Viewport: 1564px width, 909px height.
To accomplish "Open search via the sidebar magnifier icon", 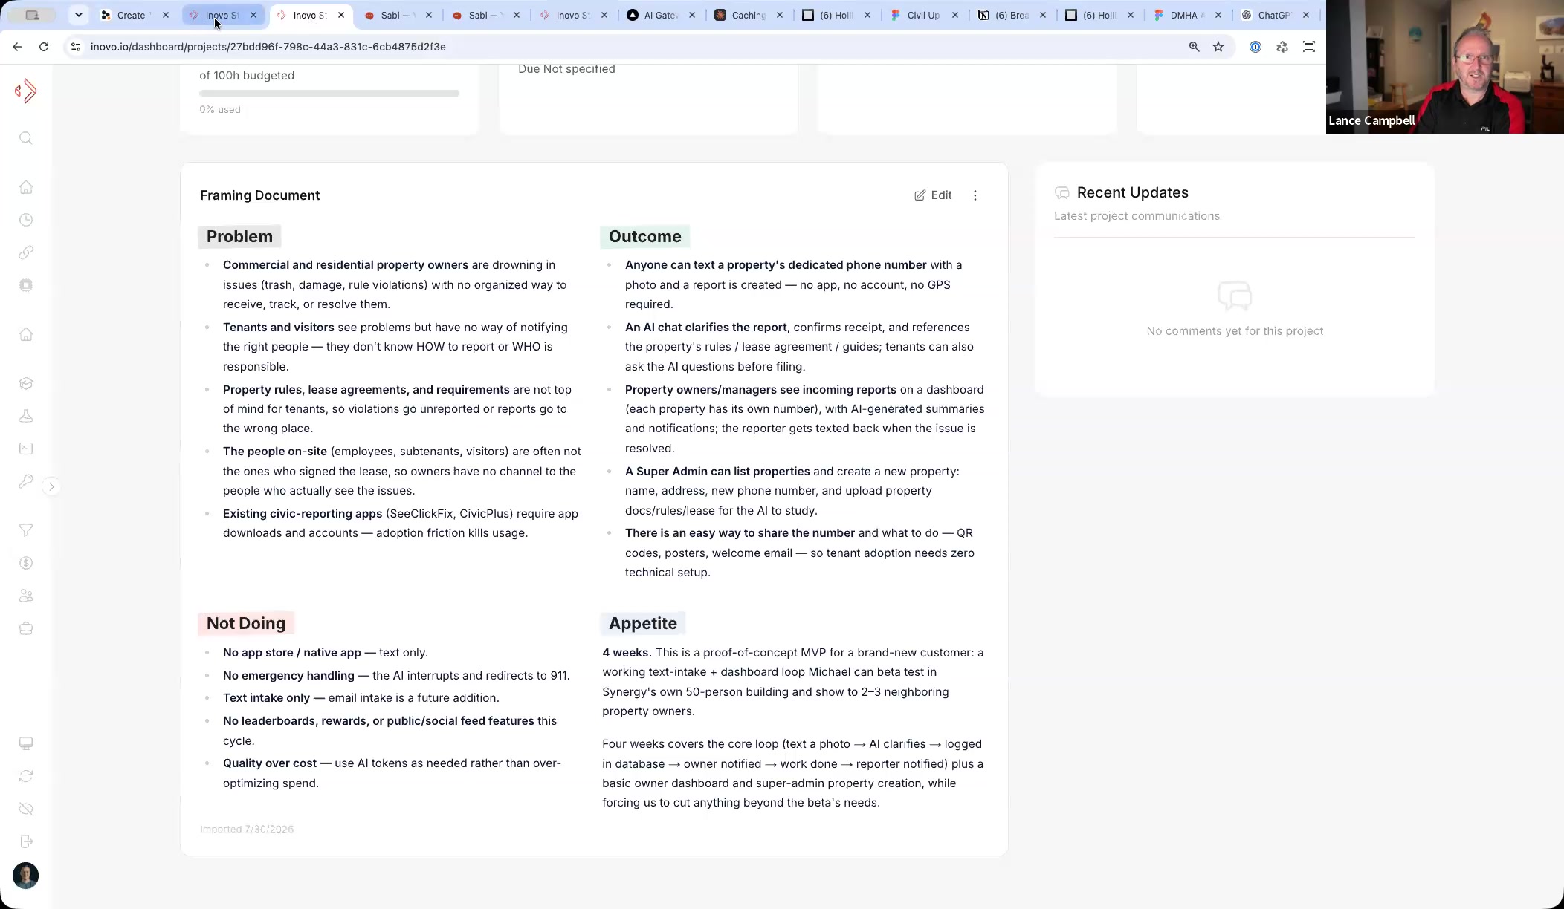I will [26, 139].
